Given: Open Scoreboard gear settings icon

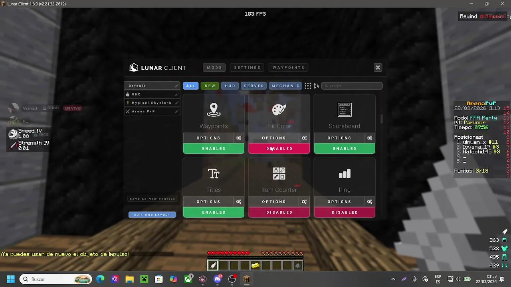Looking at the screenshot, I should click(x=370, y=138).
